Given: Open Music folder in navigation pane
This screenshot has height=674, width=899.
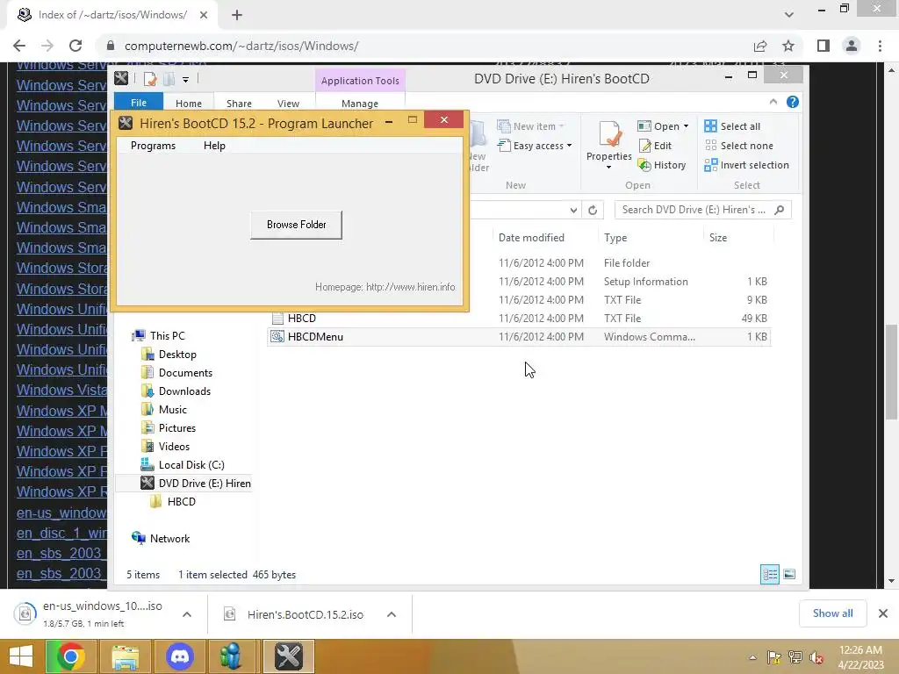Looking at the screenshot, I should coord(173,409).
